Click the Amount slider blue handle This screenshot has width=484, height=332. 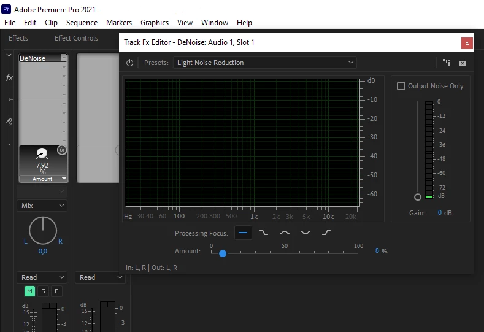pyautogui.click(x=223, y=253)
